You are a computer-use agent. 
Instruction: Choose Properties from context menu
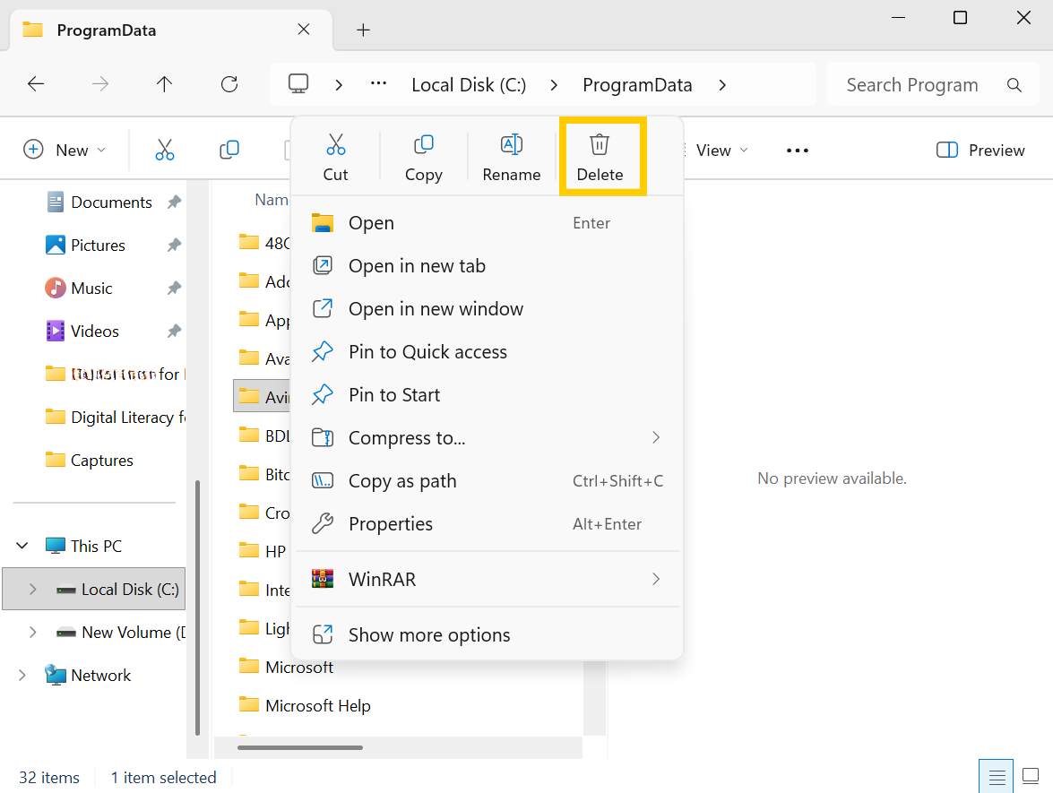point(488,524)
